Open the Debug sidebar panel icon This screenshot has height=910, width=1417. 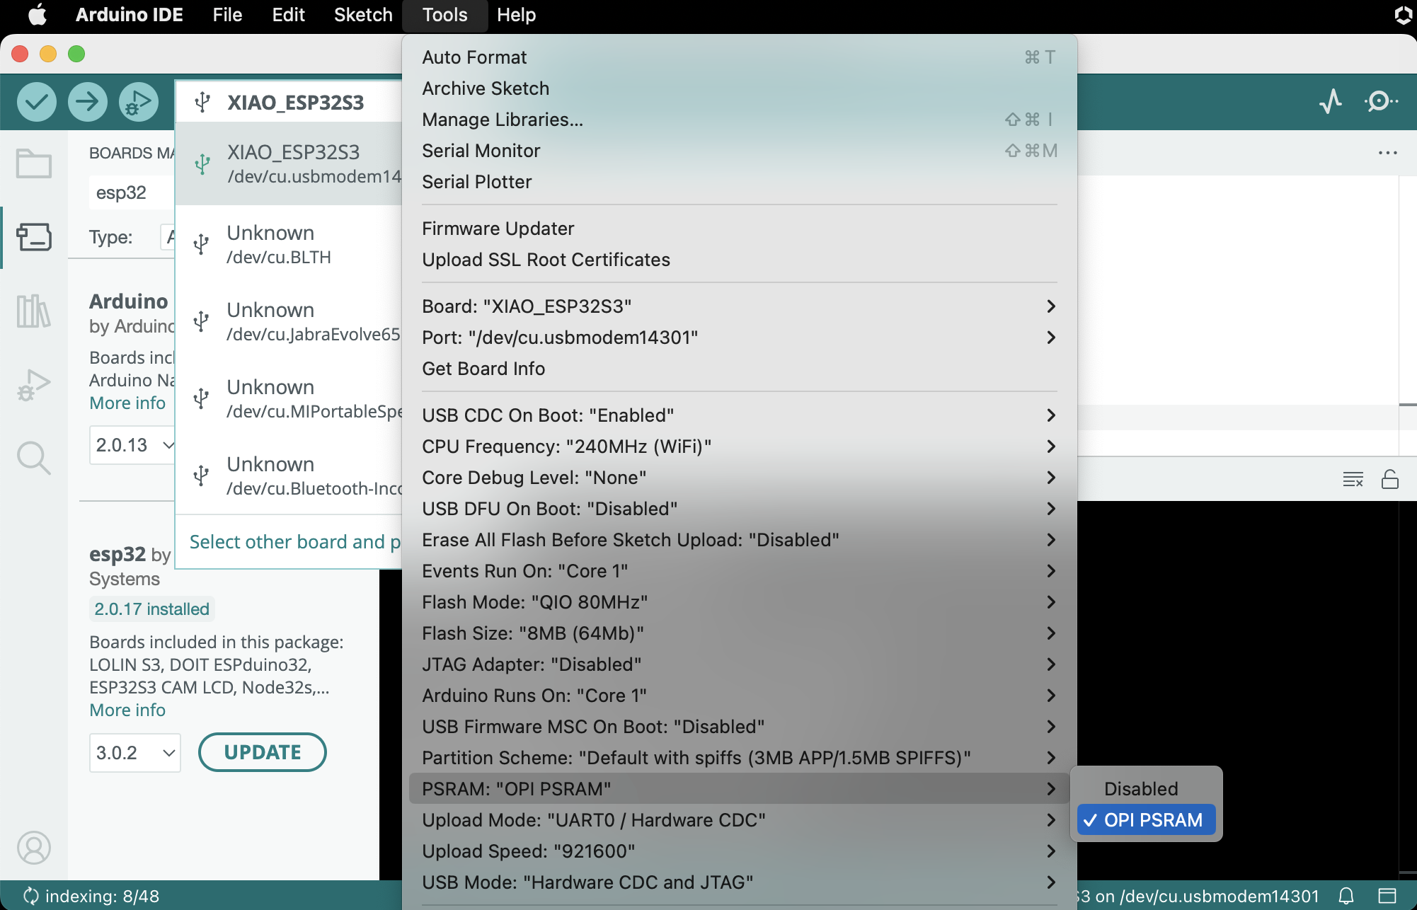point(34,386)
